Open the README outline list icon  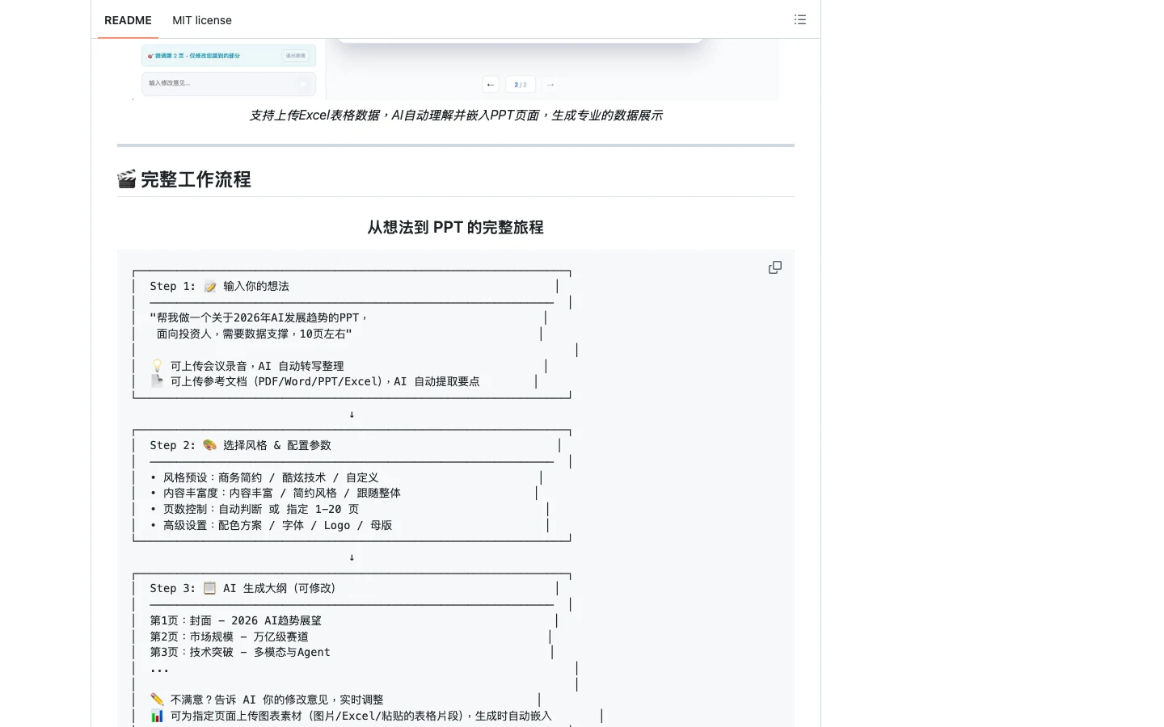[800, 19]
